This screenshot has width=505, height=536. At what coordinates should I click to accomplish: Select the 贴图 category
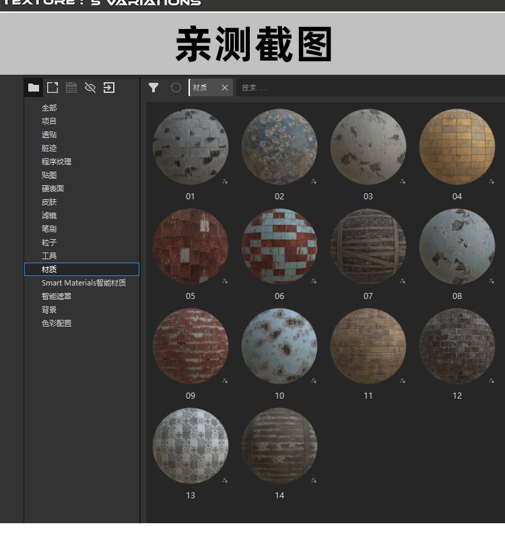49,175
